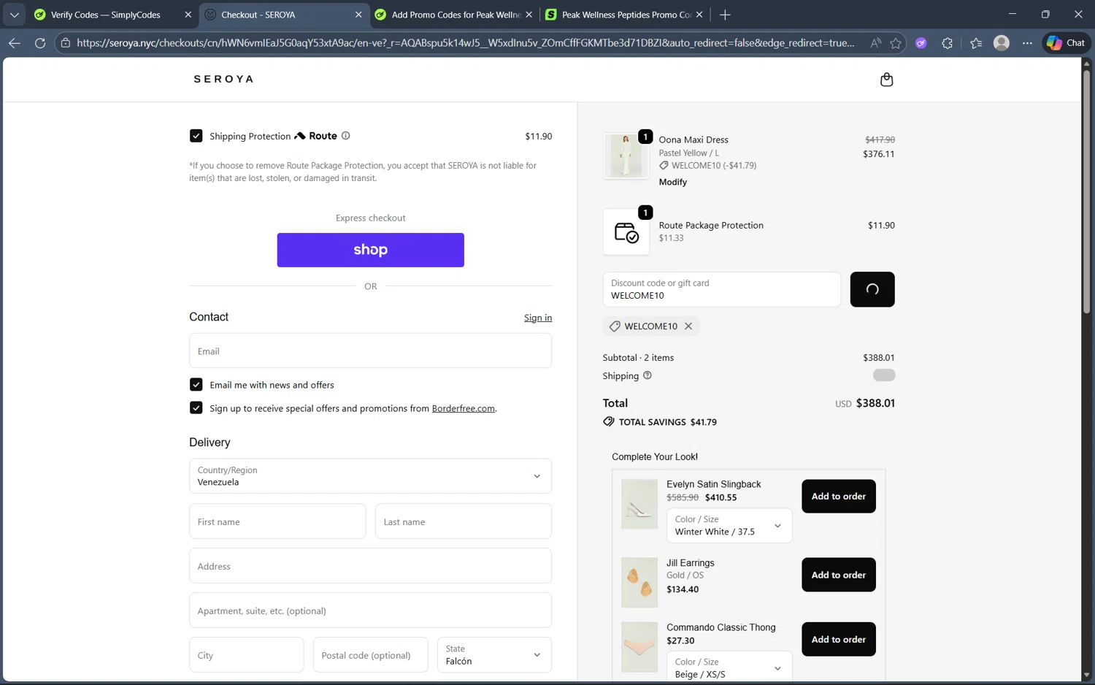This screenshot has width=1095, height=685.
Task: Click Modify under Oona Maxi Dress
Action: 673,182
